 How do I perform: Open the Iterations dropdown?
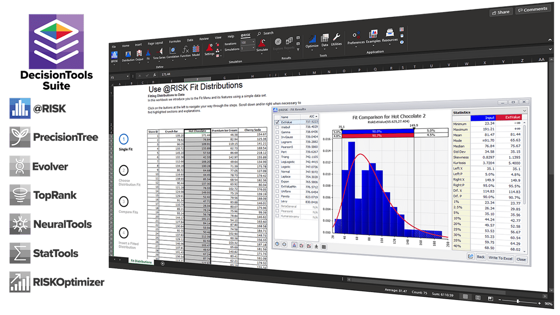[253, 42]
